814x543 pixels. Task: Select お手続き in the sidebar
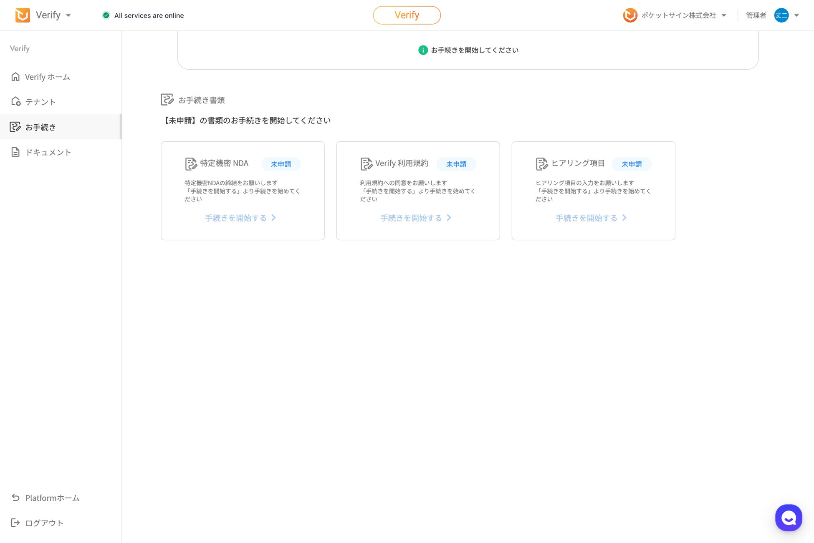tap(40, 127)
